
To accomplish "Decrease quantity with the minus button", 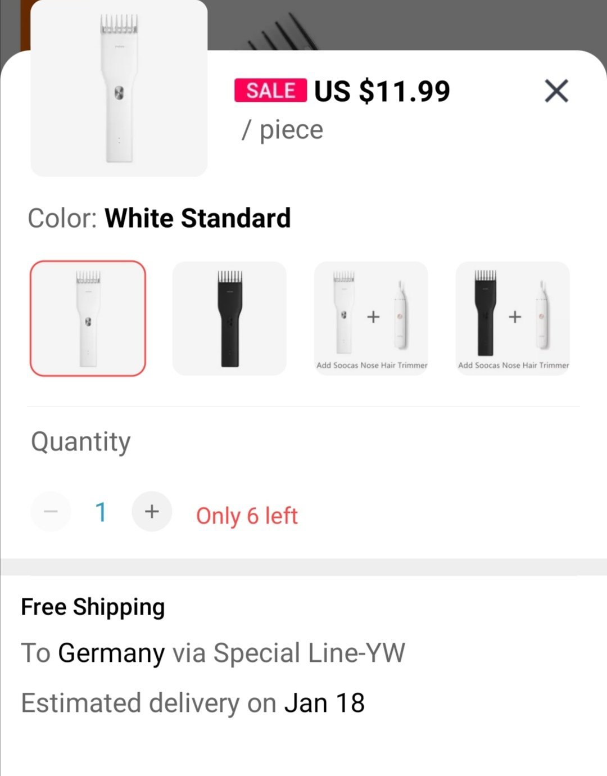I will click(51, 512).
